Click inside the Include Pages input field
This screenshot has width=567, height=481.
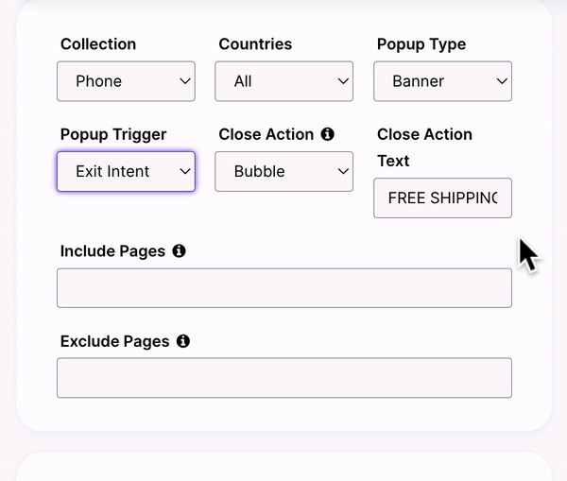(284, 288)
